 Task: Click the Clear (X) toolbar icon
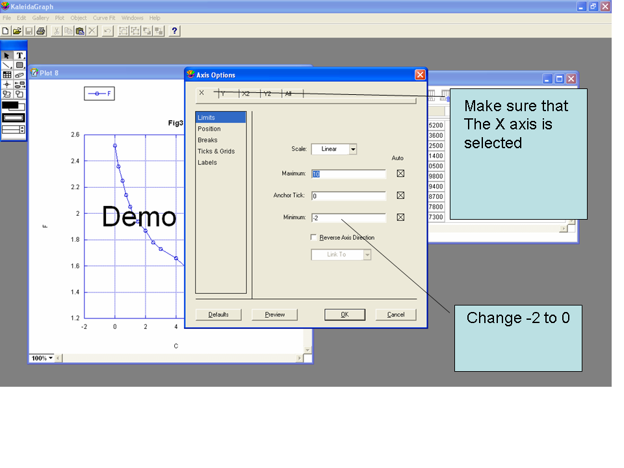[x=92, y=31]
